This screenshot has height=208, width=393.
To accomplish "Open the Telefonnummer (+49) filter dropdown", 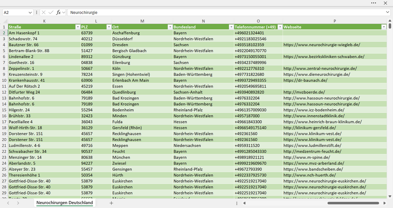I will click(x=280, y=27).
